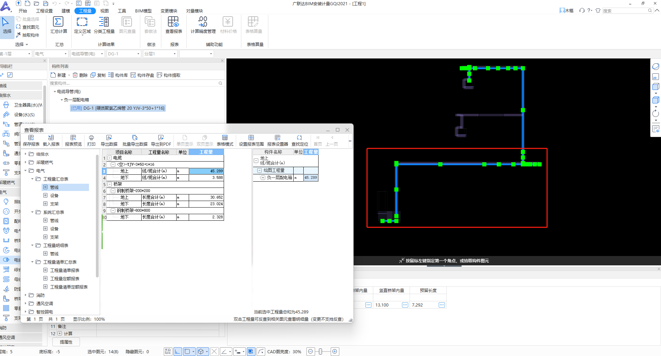
Task: Expand 负一层配电箱 in detail table
Action: click(263, 177)
